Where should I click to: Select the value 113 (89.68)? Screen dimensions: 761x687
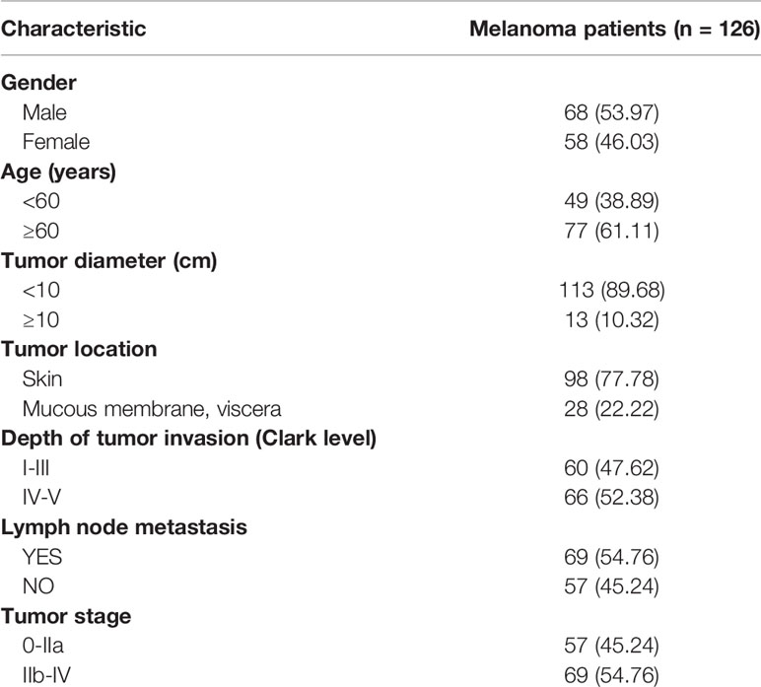coord(611,290)
